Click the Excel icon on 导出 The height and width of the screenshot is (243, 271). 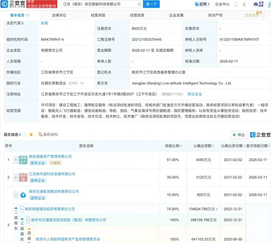click(235, 135)
